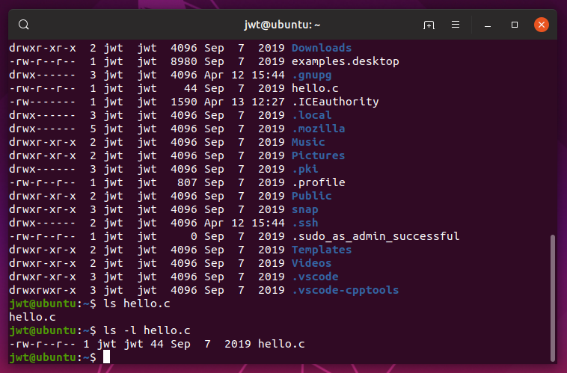Close the terminal with the orange button

pos(542,25)
